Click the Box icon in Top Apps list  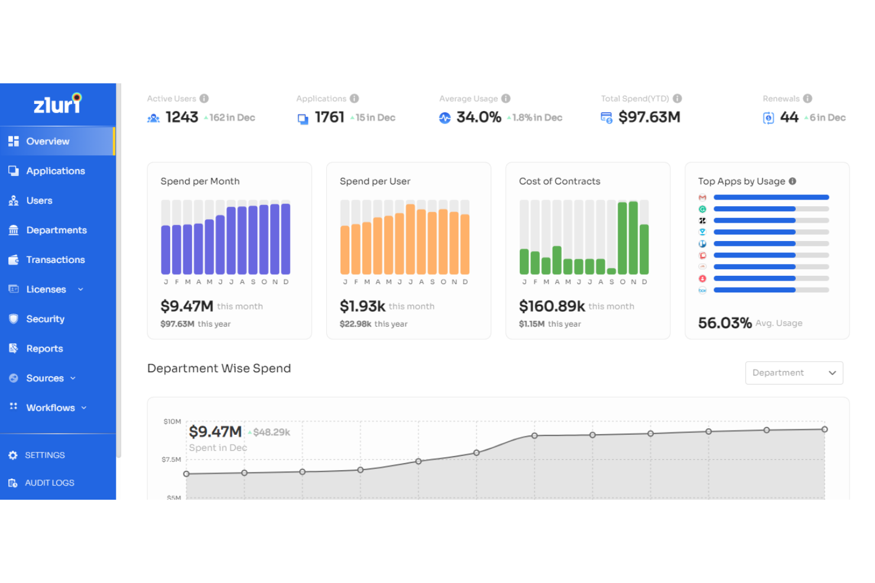702,289
